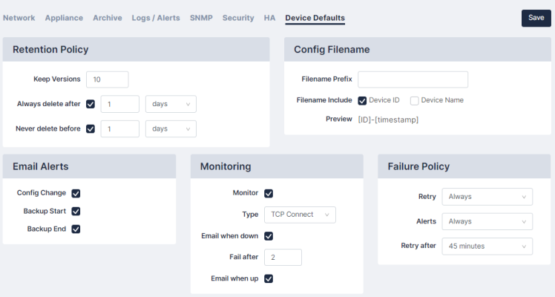This screenshot has width=555, height=297.
Task: Toggle Email when up checkbox
Action: coord(269,278)
